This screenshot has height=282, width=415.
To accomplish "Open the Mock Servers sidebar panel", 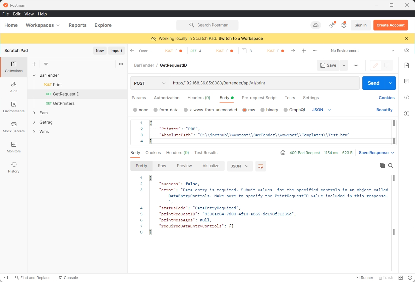I will tap(14, 128).
